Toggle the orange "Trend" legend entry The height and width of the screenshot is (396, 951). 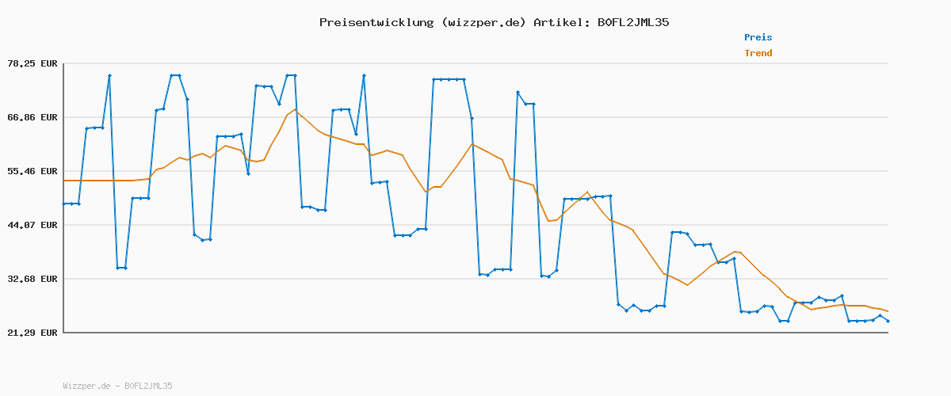758,53
